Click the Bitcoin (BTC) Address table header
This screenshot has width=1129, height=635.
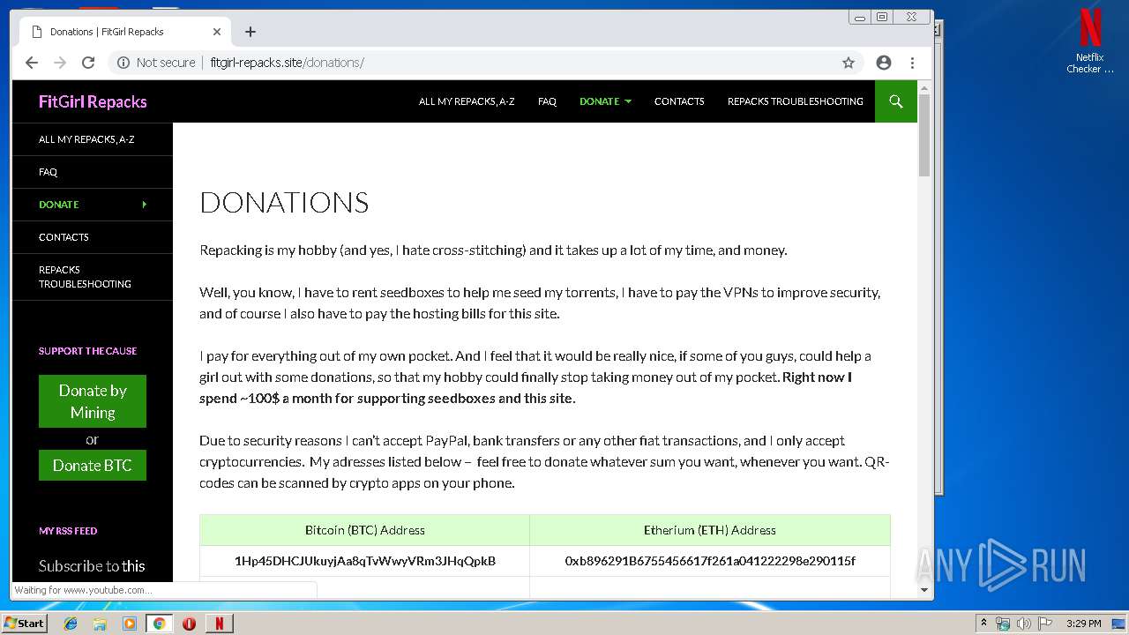pyautogui.click(x=365, y=530)
